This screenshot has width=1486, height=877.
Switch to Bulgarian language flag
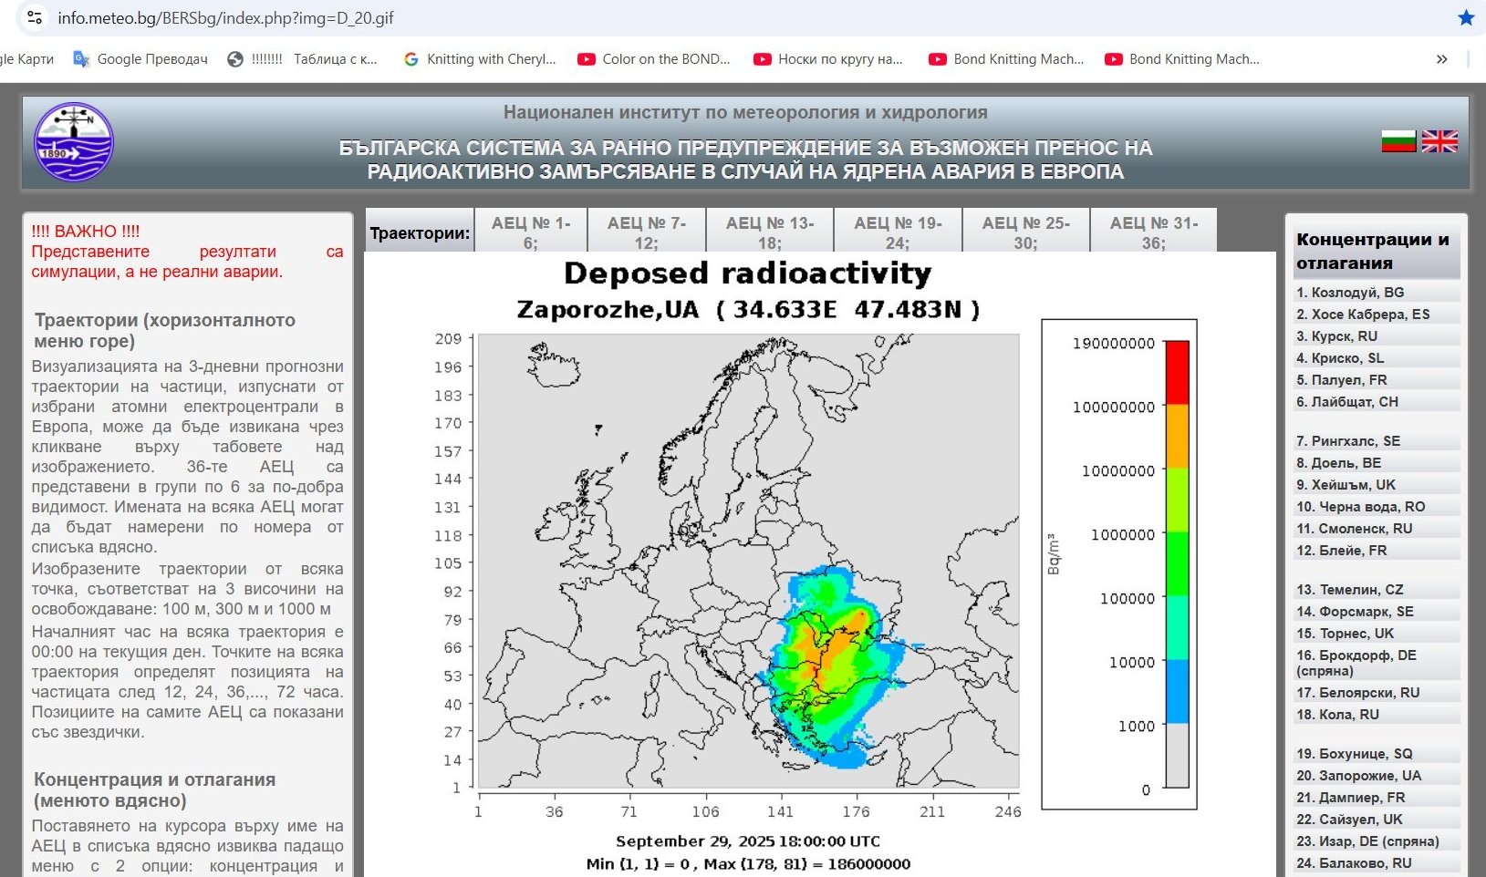(x=1398, y=141)
